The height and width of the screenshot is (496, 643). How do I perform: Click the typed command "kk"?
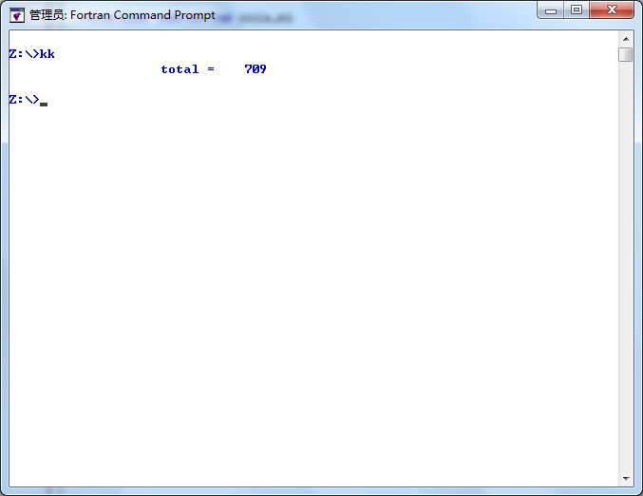(x=47, y=54)
